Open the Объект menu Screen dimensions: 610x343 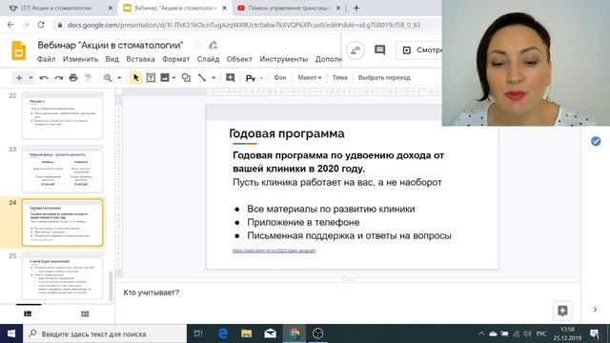coord(239,59)
